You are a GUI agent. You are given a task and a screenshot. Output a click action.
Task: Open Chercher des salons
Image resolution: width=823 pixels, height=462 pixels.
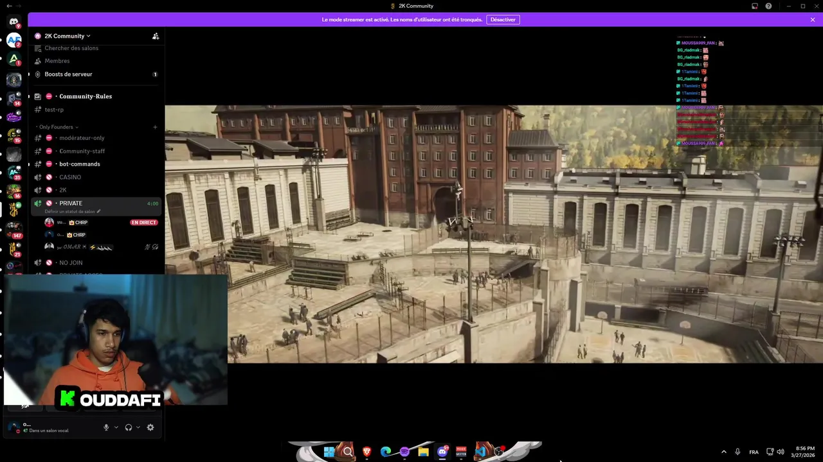(x=95, y=48)
